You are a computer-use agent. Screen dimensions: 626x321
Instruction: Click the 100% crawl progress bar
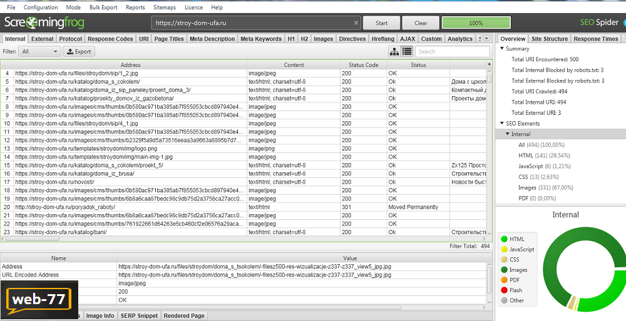(x=476, y=23)
